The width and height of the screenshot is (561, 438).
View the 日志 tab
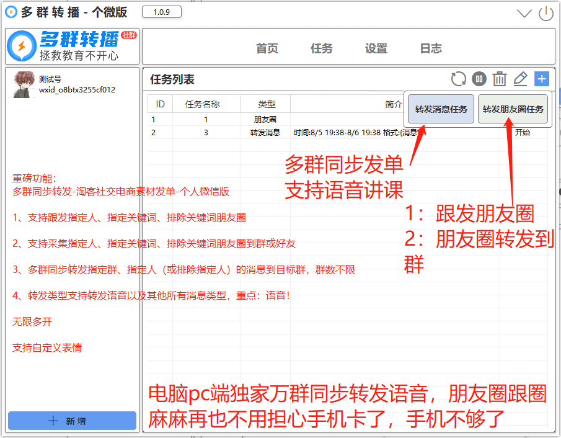[431, 48]
